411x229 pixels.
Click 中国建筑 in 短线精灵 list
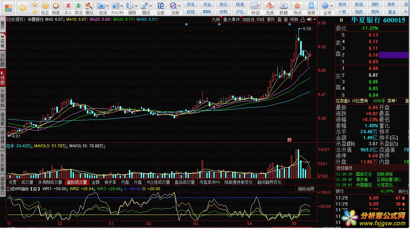pyautogui.click(x=364, y=185)
